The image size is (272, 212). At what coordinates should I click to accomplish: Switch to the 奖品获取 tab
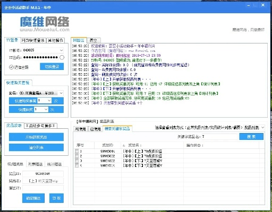tap(14, 126)
